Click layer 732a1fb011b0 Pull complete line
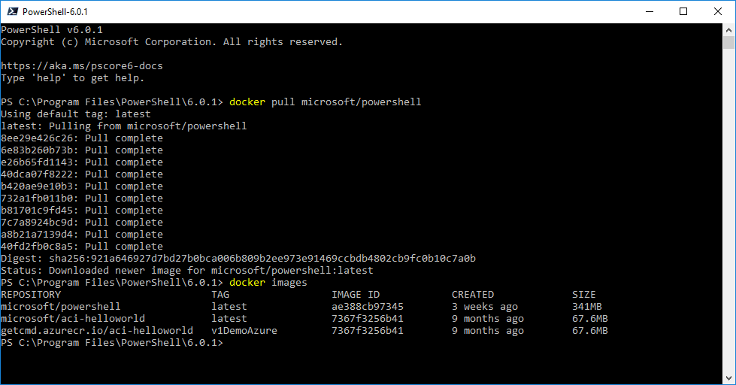736x385 pixels. click(82, 198)
